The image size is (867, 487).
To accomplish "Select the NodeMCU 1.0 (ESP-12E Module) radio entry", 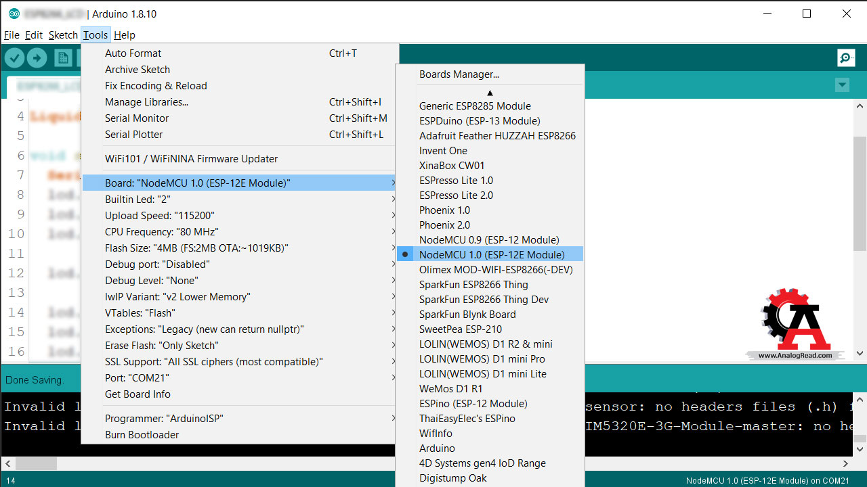I will click(x=490, y=254).
